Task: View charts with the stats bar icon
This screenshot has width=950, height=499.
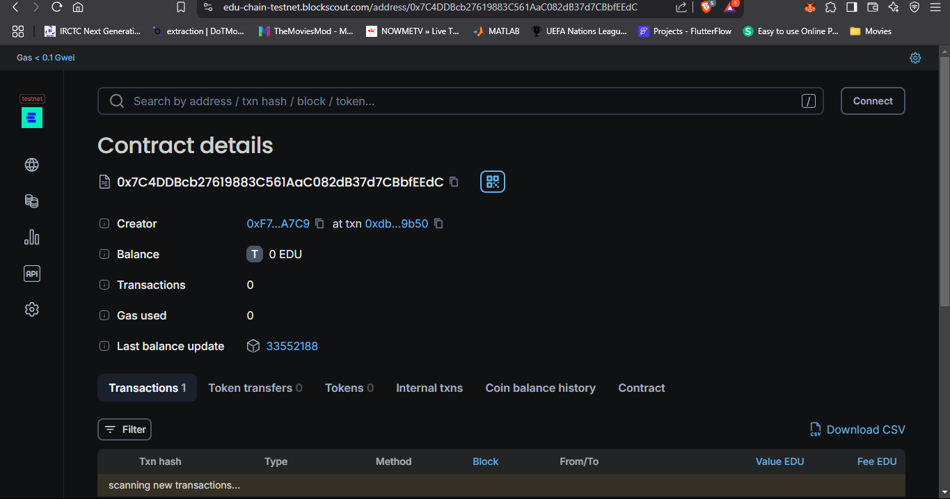Action: coord(31,237)
